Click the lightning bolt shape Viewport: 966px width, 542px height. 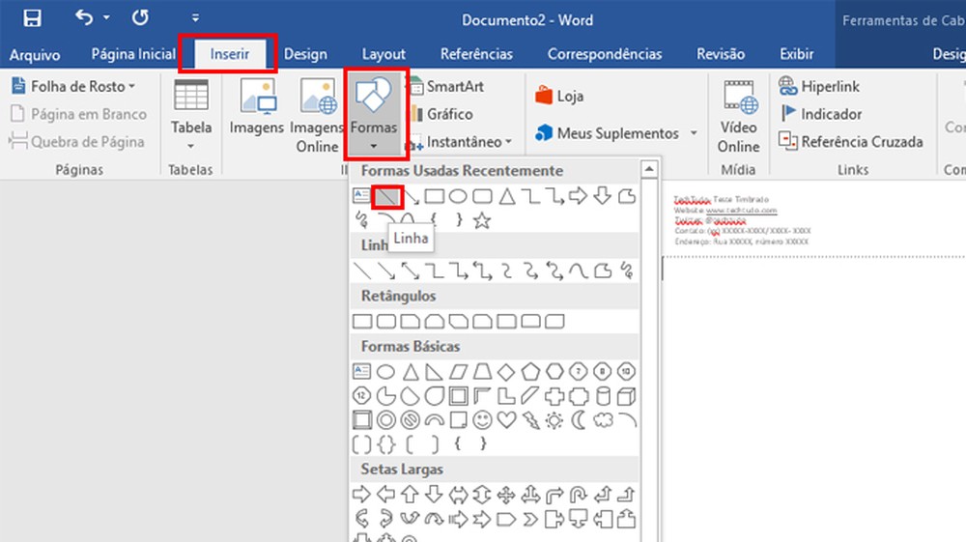(530, 420)
